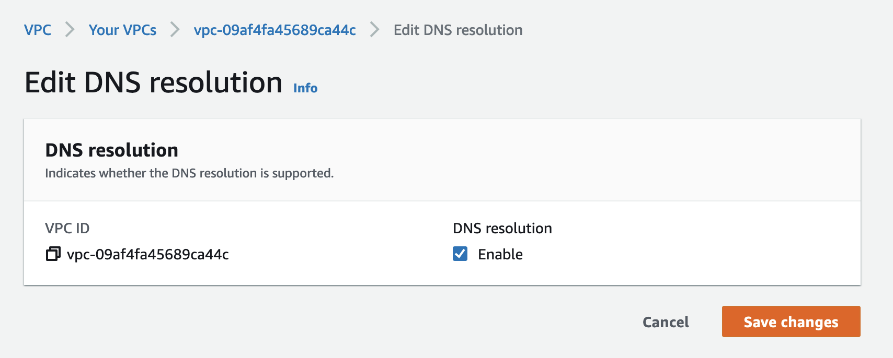Click the Info link beside the heading
The width and height of the screenshot is (893, 358).
click(305, 88)
